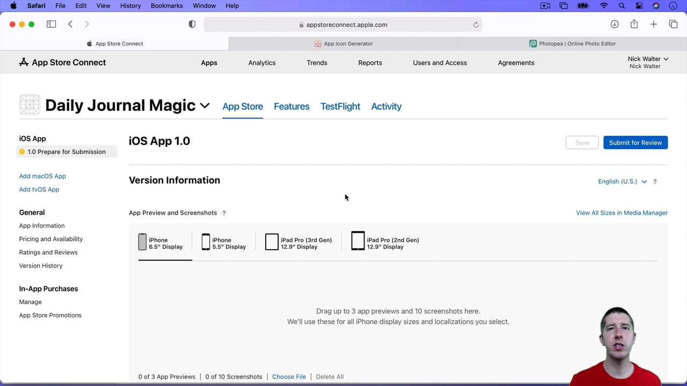Switch to App Icon Generator tab
Image resolution: width=687 pixels, height=386 pixels.
click(x=343, y=43)
